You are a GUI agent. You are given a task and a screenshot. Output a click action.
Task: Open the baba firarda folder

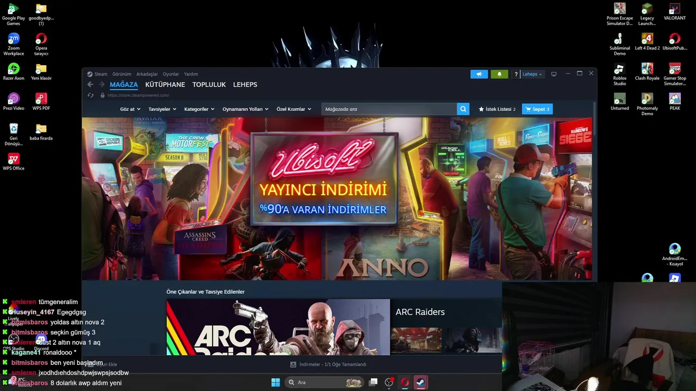41,131
